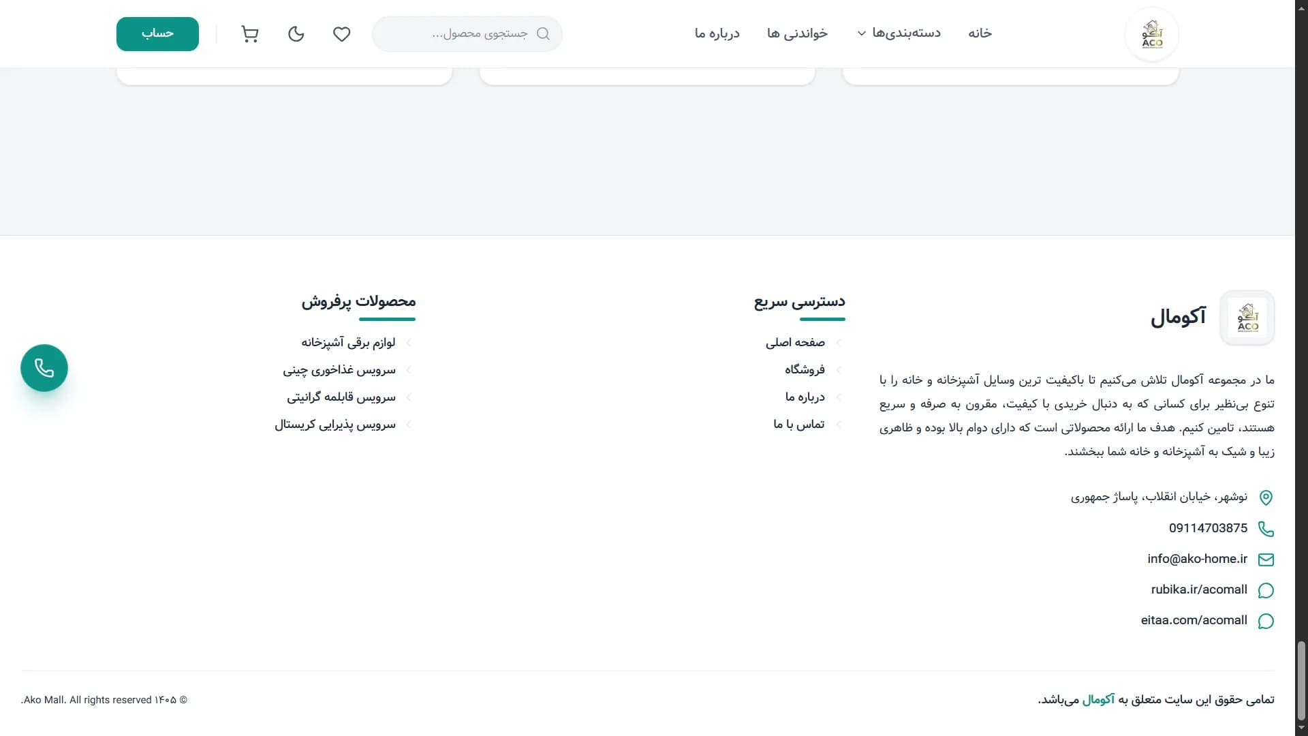The width and height of the screenshot is (1308, 736).
Task: Click the ACO logo in header
Action: click(x=1152, y=34)
